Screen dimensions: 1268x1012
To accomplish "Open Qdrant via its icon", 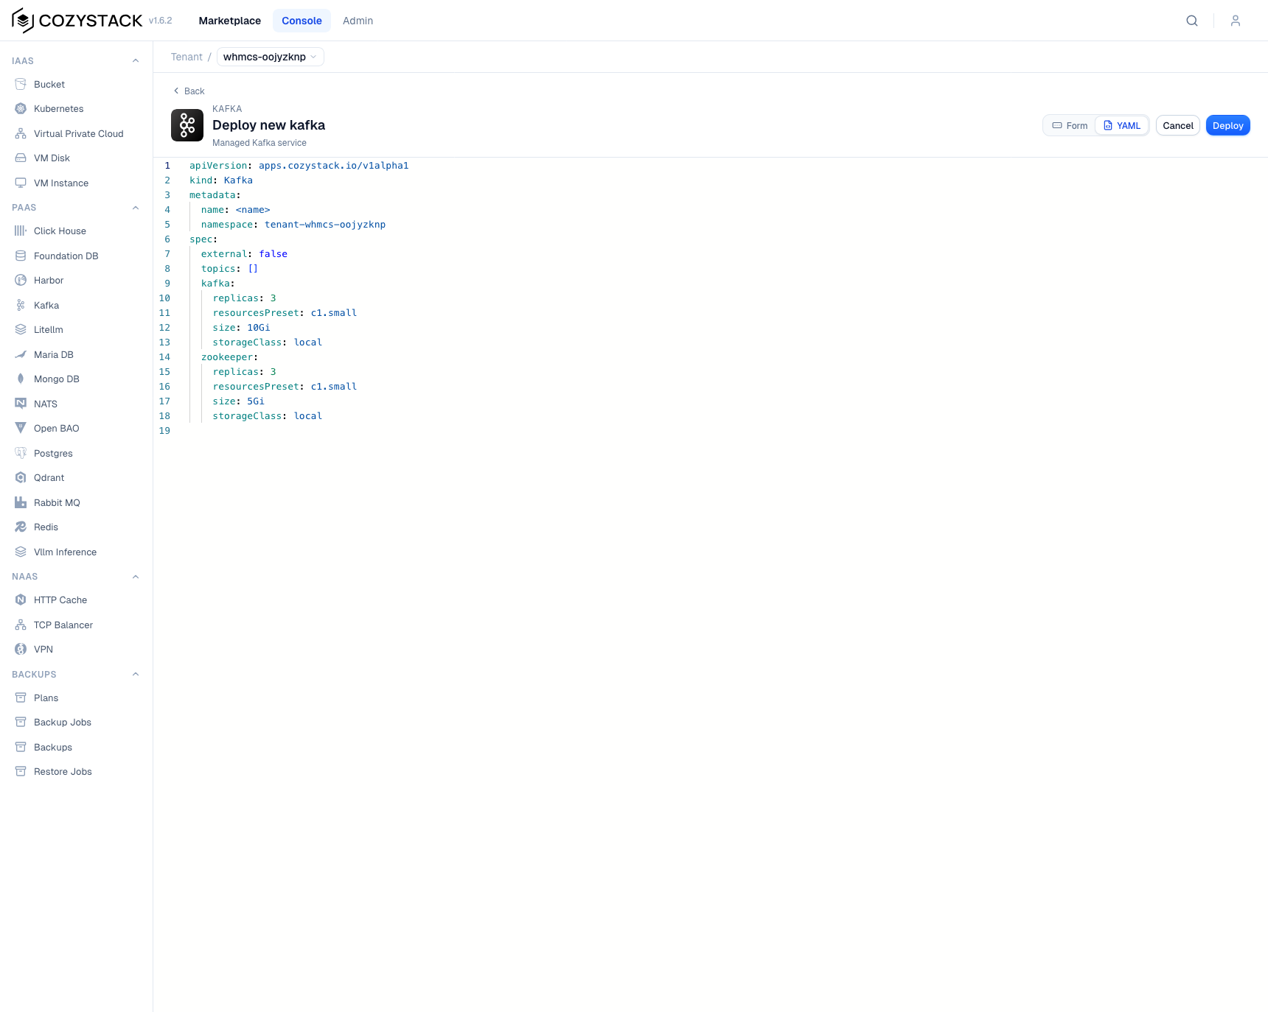I will click(x=21, y=477).
